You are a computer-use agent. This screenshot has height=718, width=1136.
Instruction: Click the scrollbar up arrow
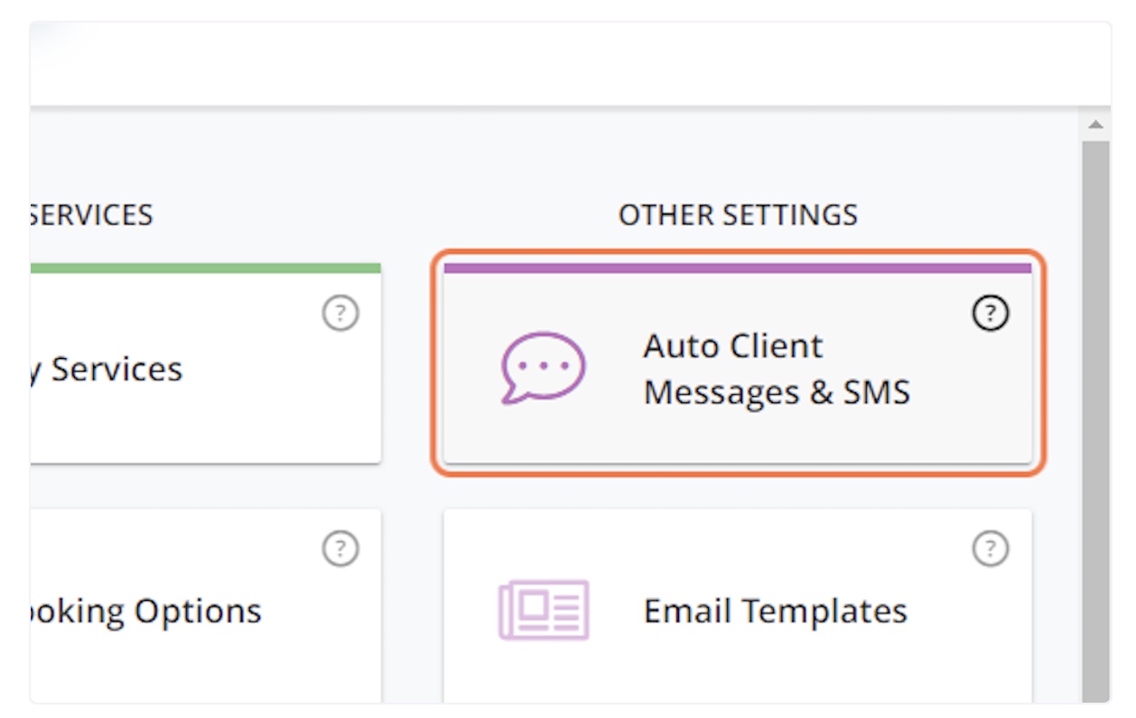[1096, 125]
